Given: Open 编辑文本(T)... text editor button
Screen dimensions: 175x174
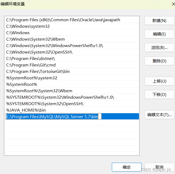Looking at the screenshot, I should click(159, 115).
